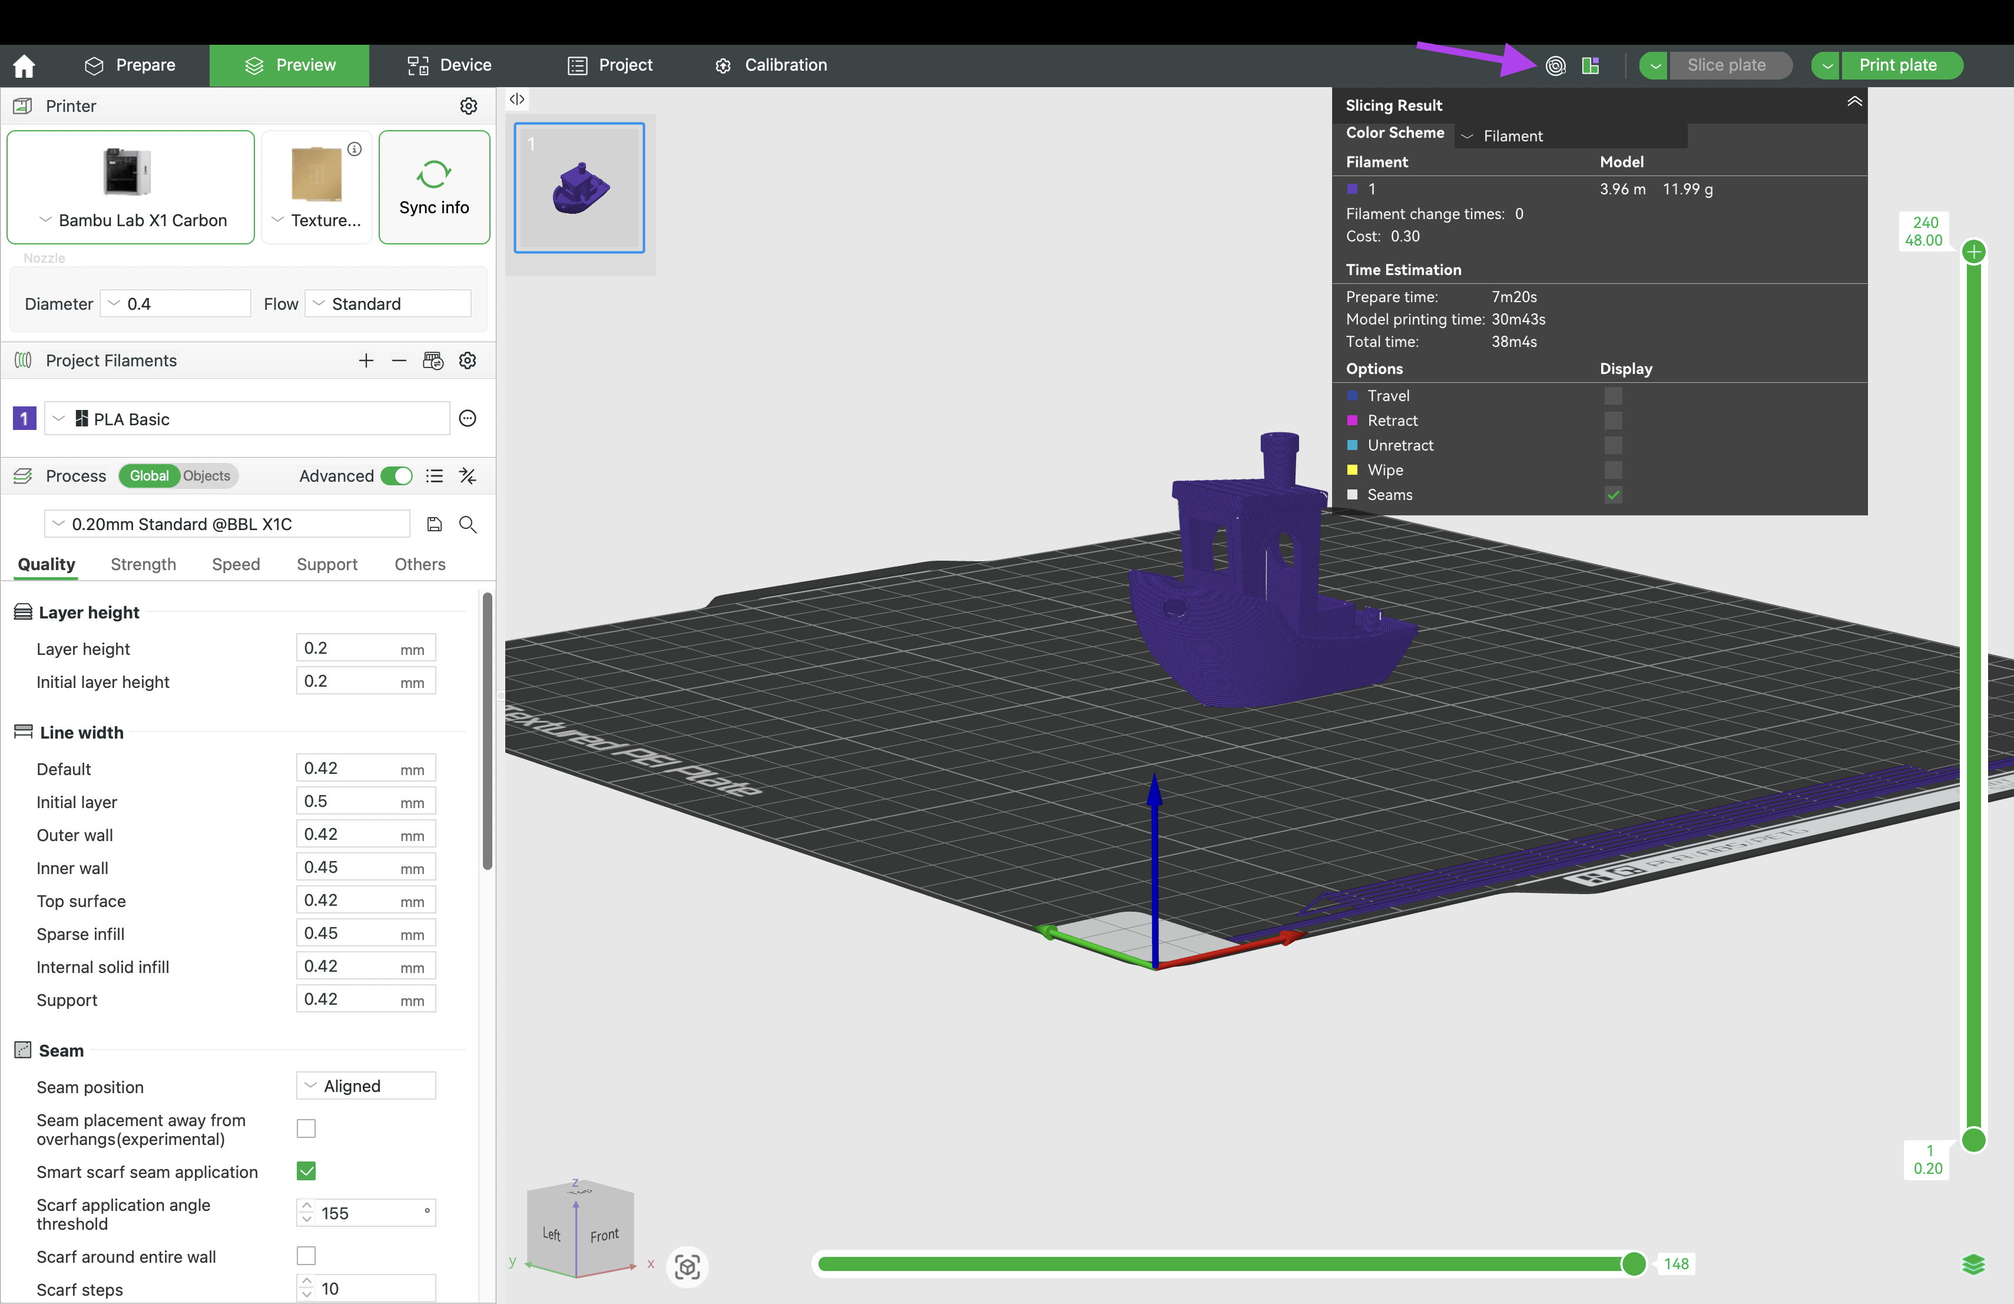Viewport: 2014px width, 1304px height.
Task: Open the Seam position dropdown
Action: [366, 1085]
